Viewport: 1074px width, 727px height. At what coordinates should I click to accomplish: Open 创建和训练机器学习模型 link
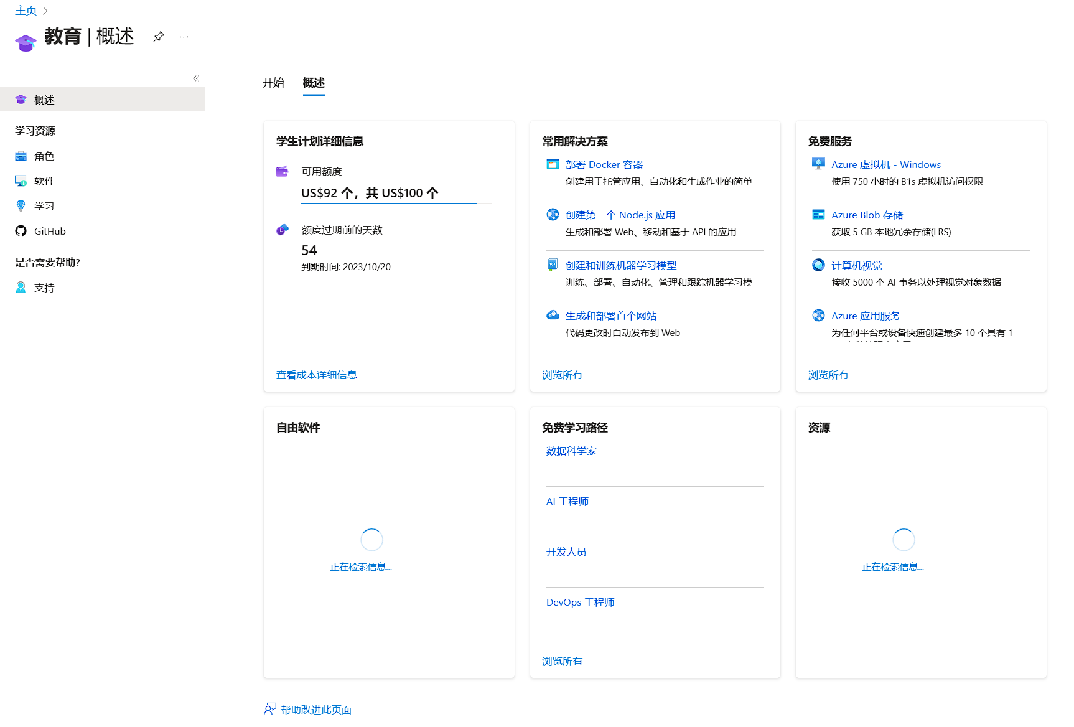pyautogui.click(x=621, y=265)
